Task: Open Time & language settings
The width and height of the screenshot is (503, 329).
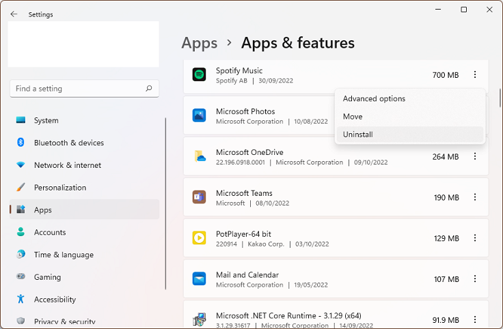Action: pyautogui.click(x=84, y=255)
